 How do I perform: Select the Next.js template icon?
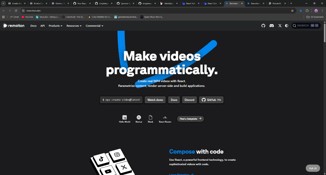point(139,119)
